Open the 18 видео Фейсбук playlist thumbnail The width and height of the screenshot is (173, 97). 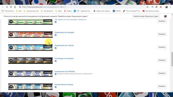click(31, 74)
